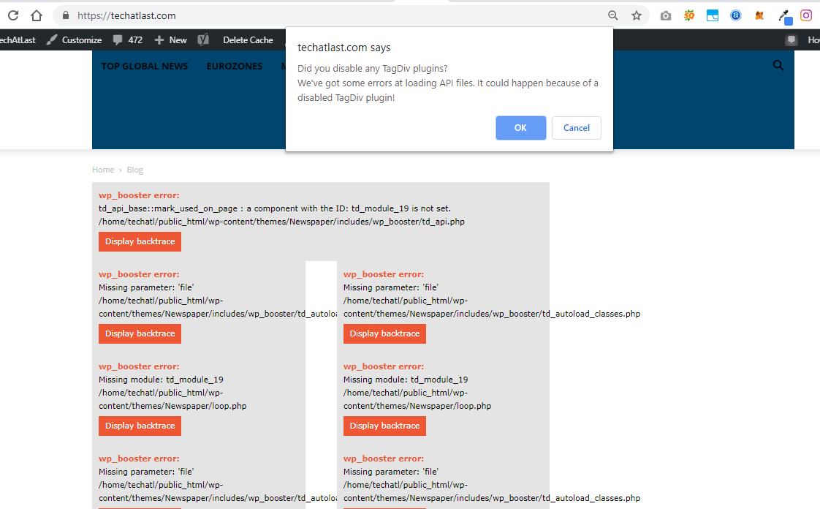
Task: Open the TechAtLast admin bar menu
Action: tap(18, 39)
